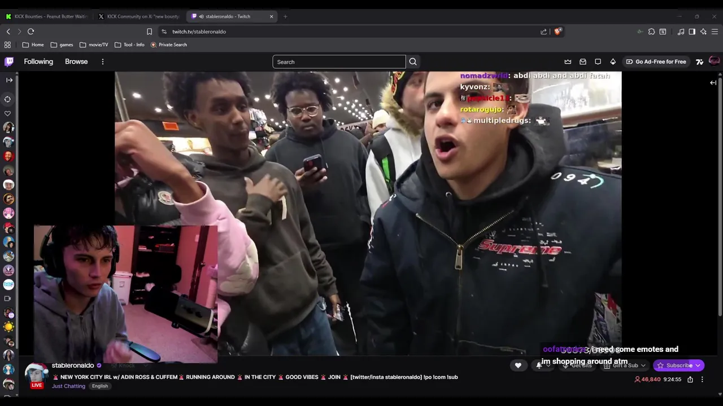Switch to KICK Community on X tab
723x406 pixels.
[139, 16]
